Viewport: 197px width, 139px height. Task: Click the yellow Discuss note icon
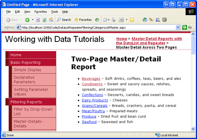click(132, 20)
